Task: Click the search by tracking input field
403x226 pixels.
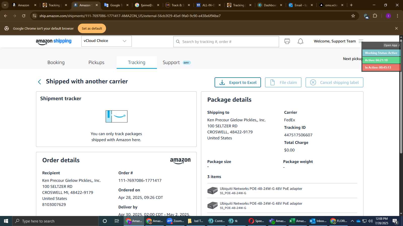Action: 226,42
